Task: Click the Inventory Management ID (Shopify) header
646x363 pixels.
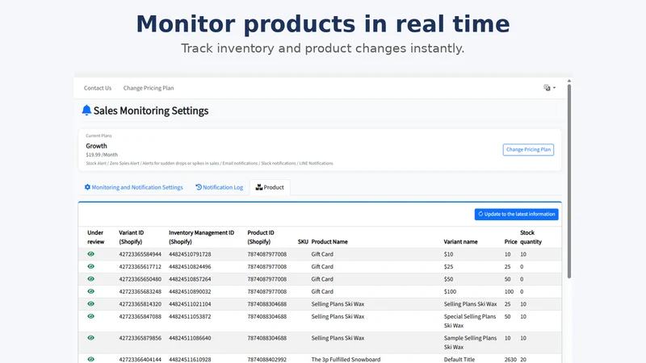Action: point(201,237)
